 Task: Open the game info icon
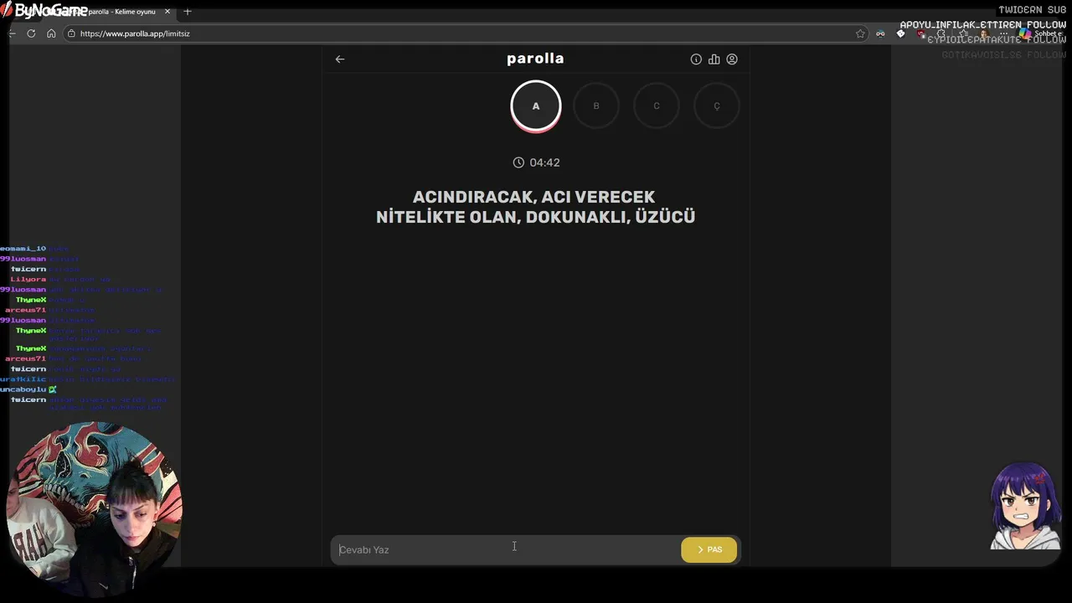point(696,59)
